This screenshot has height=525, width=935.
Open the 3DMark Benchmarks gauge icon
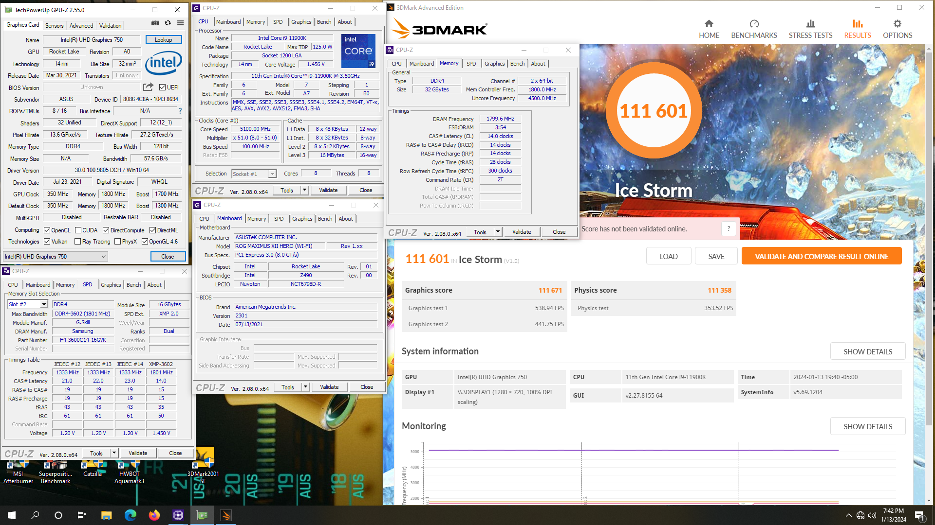click(754, 24)
